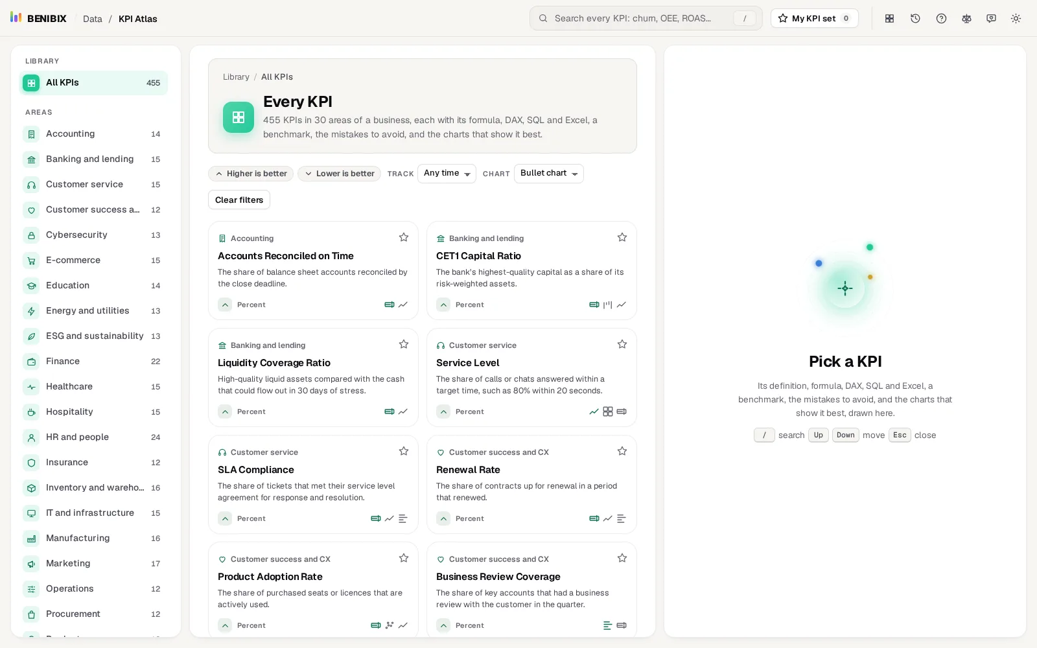Click the Library breadcrumb link
The width and height of the screenshot is (1037, 648).
click(236, 77)
